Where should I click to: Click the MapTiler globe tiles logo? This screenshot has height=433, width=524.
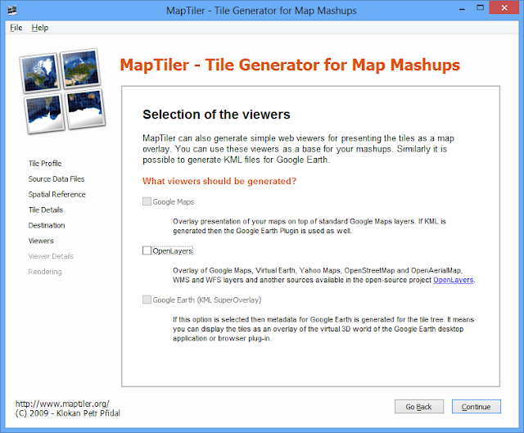click(62, 91)
